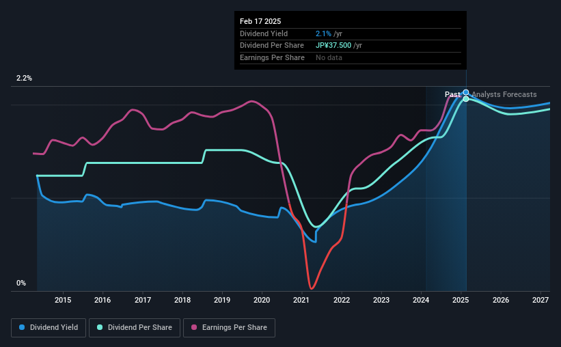Viewport: 561px width, 347px height.
Task: Click the blue Dividend Yield legend dot
Action: coord(22,327)
